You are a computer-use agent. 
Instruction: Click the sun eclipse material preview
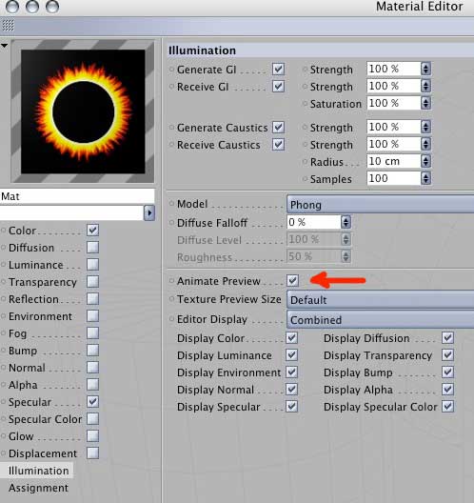[x=83, y=111]
